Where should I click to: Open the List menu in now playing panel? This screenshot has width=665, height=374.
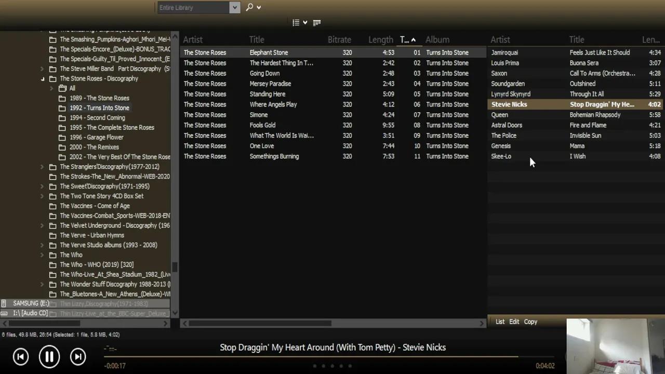500,322
